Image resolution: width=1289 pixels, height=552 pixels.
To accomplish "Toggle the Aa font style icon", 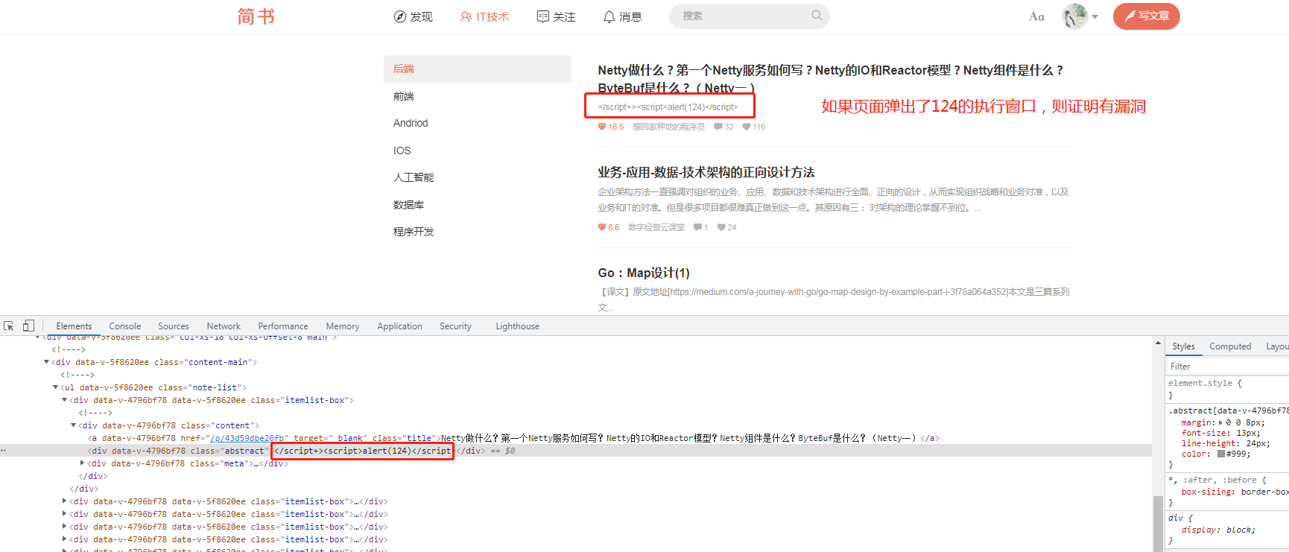I will (x=1036, y=16).
